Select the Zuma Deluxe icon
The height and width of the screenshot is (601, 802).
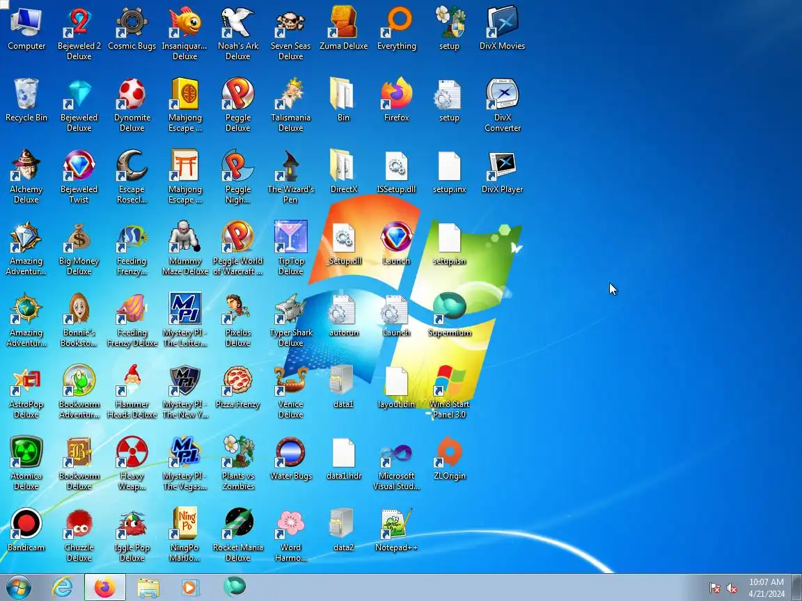(x=344, y=23)
